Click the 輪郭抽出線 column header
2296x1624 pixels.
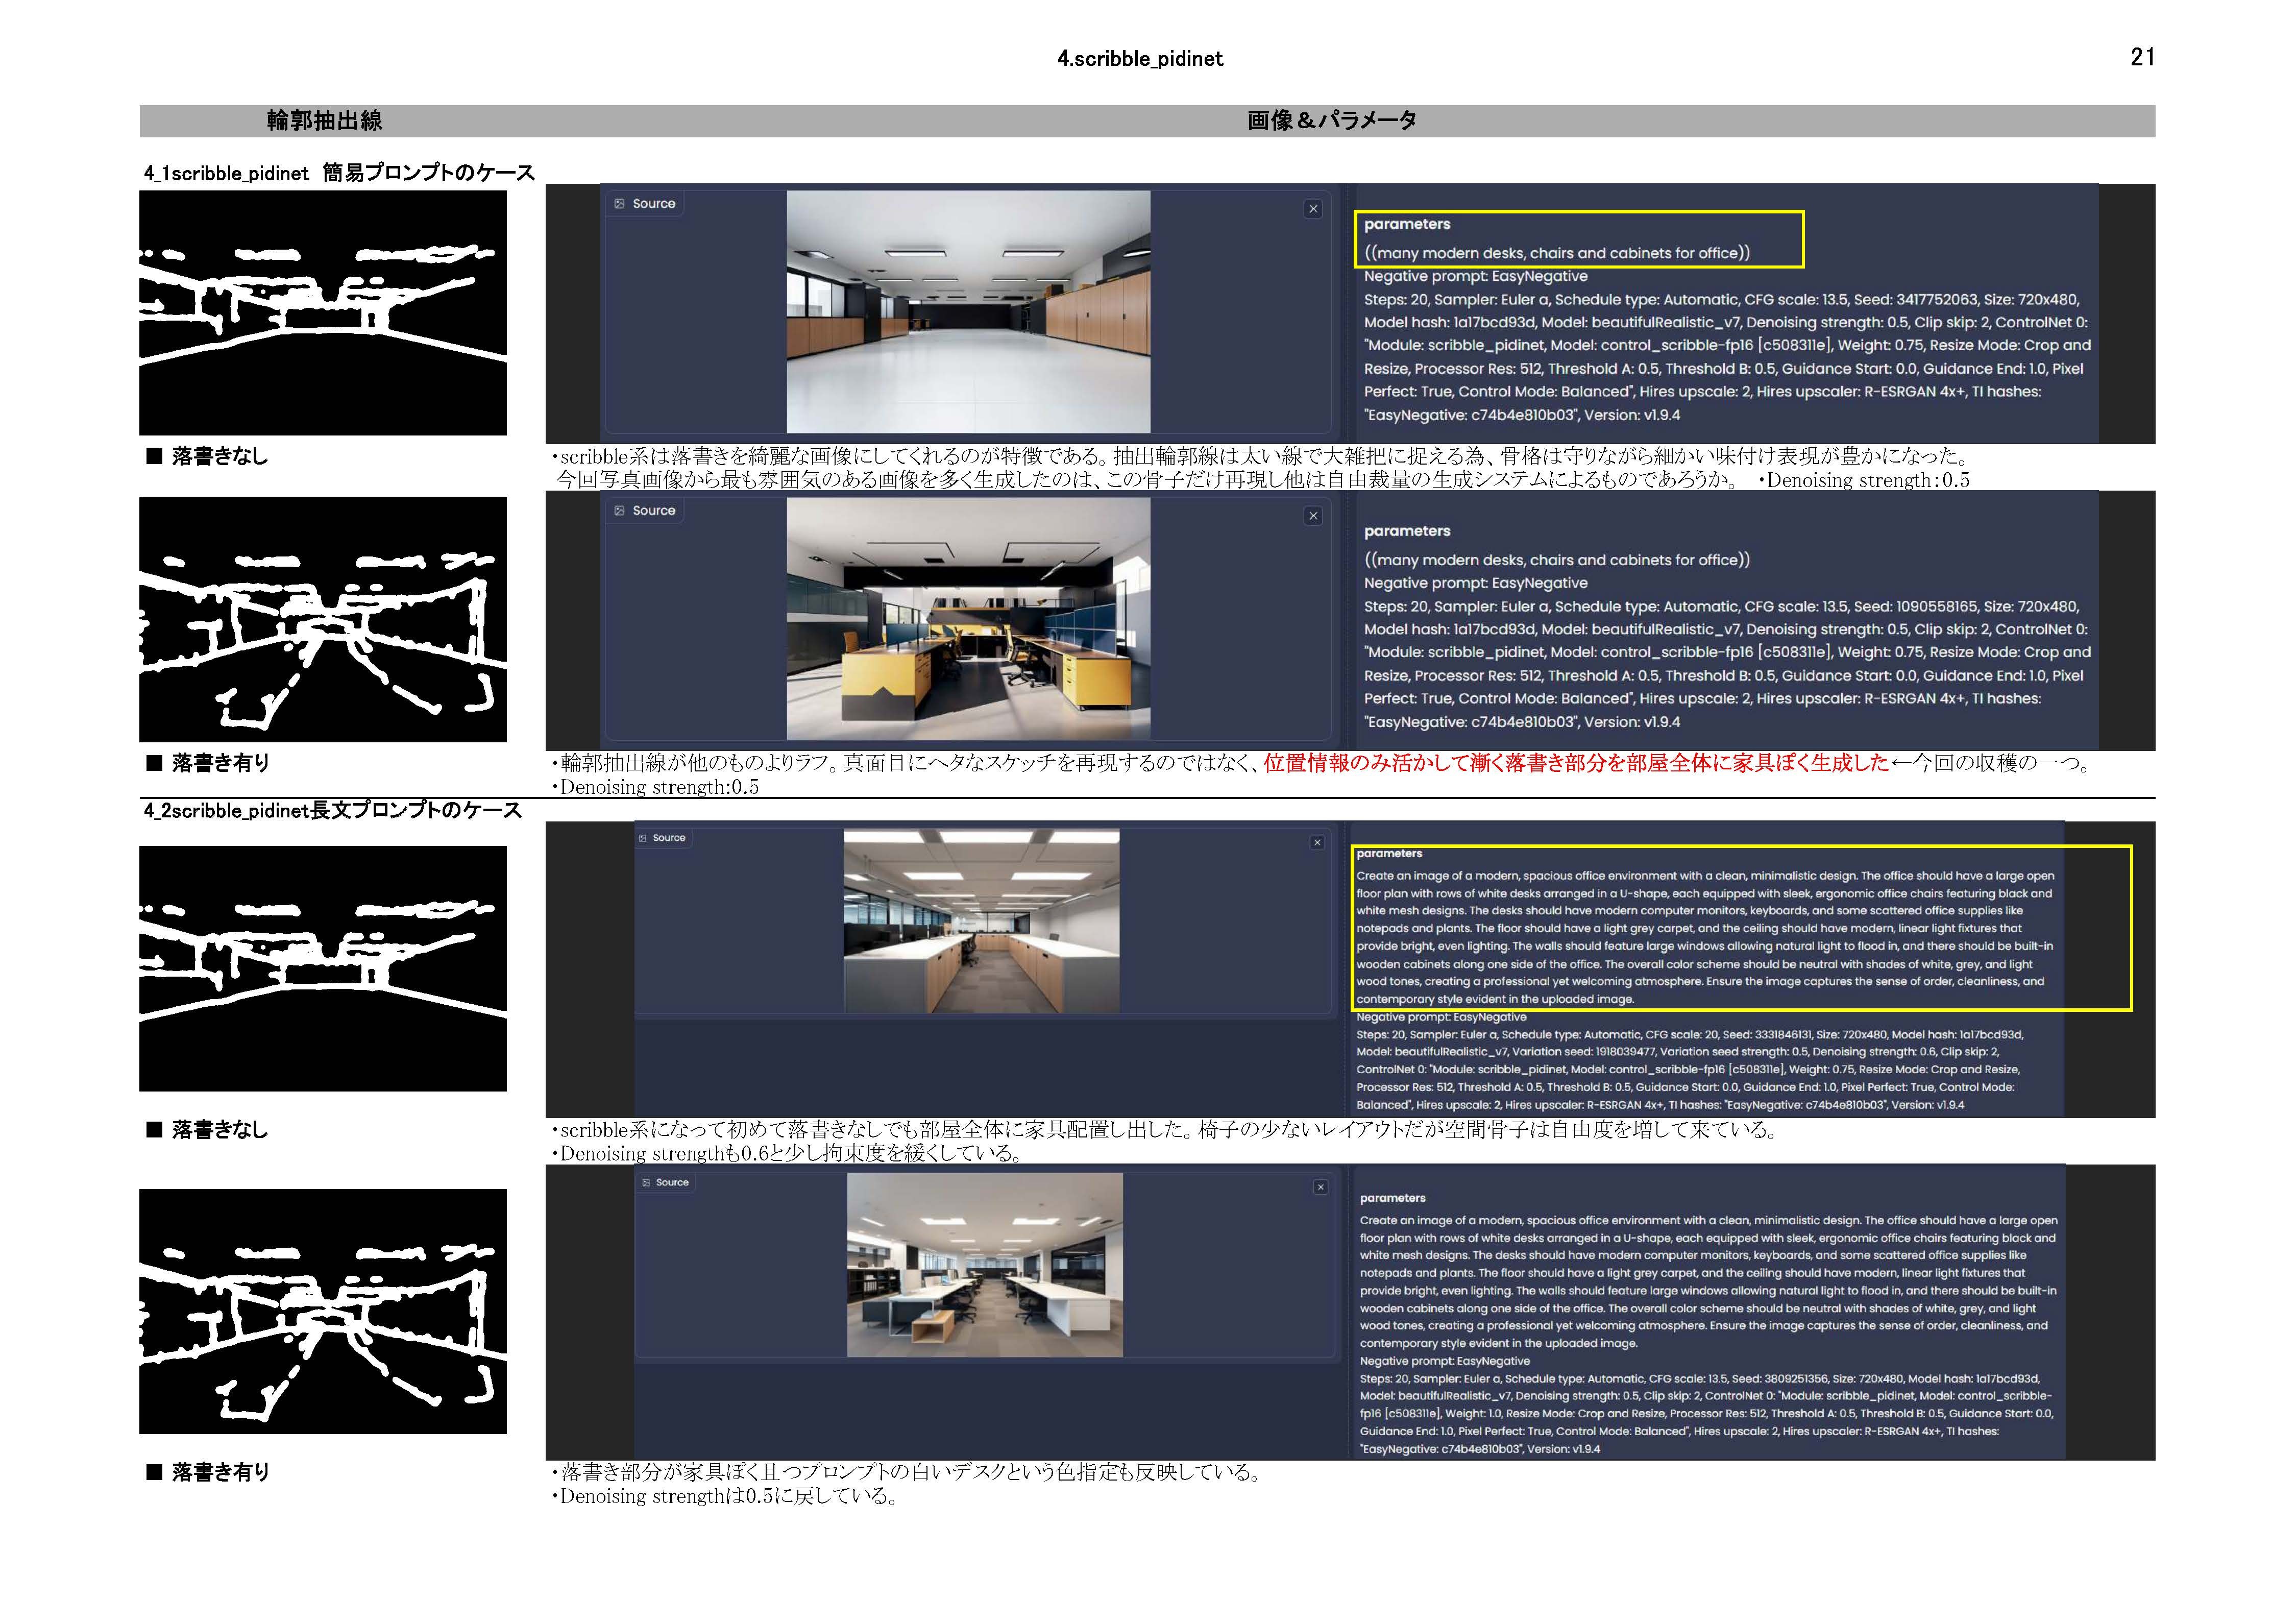325,121
